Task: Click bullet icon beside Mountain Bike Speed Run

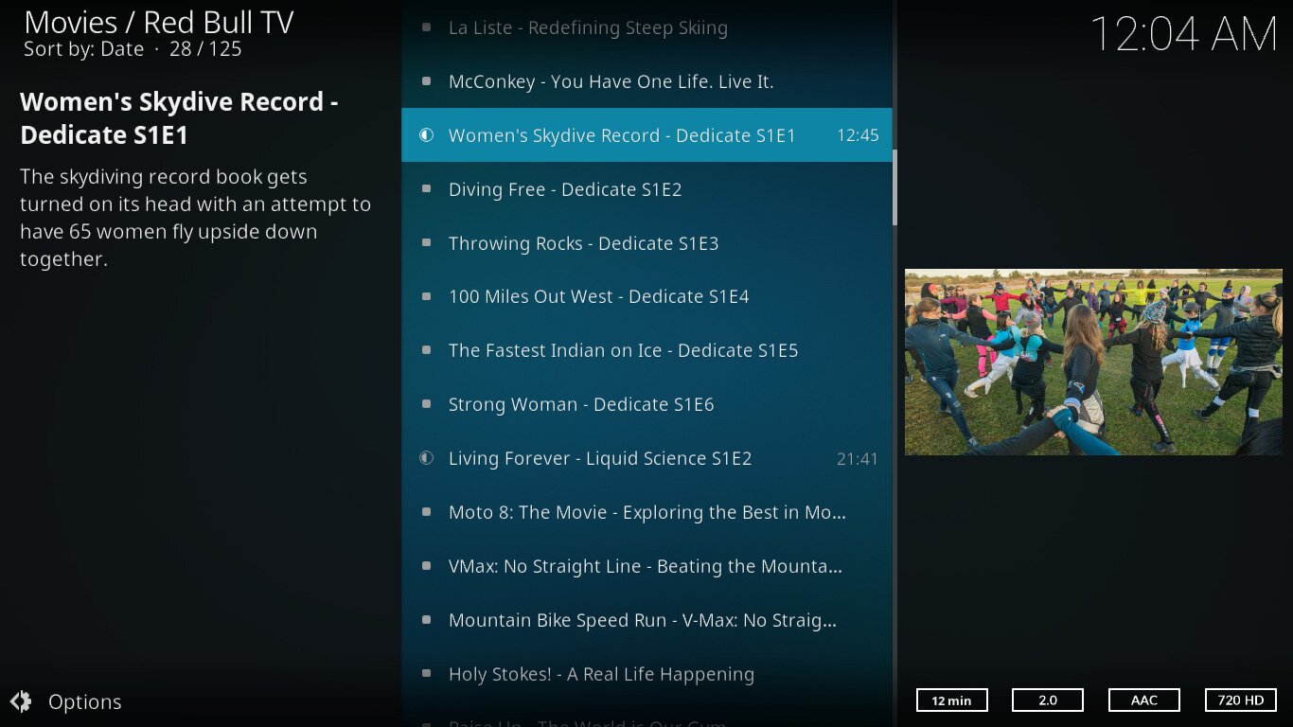Action: 427,620
